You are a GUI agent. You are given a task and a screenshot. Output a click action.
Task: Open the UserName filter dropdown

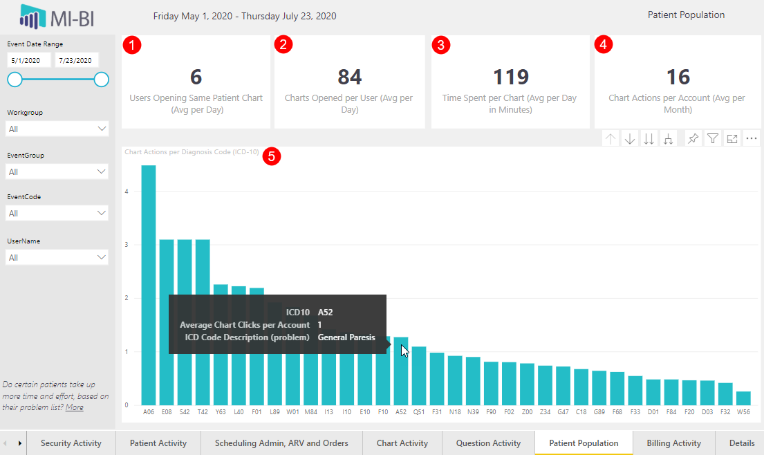57,258
